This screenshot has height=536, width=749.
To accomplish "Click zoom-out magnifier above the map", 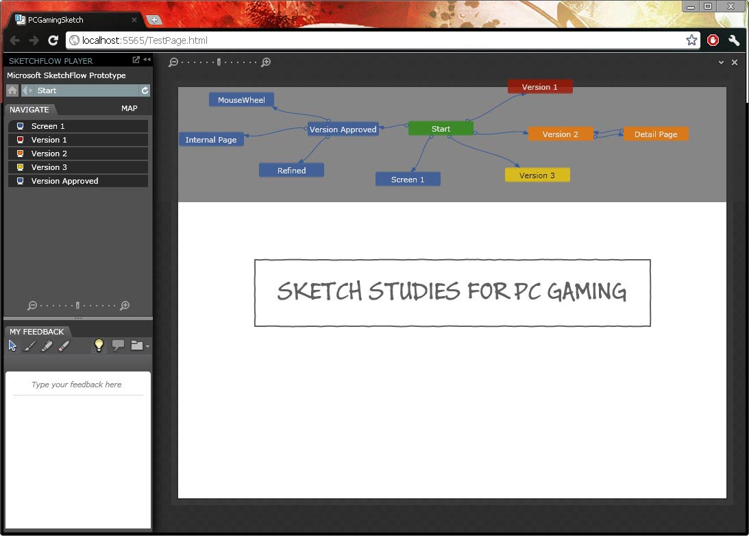I will [173, 62].
